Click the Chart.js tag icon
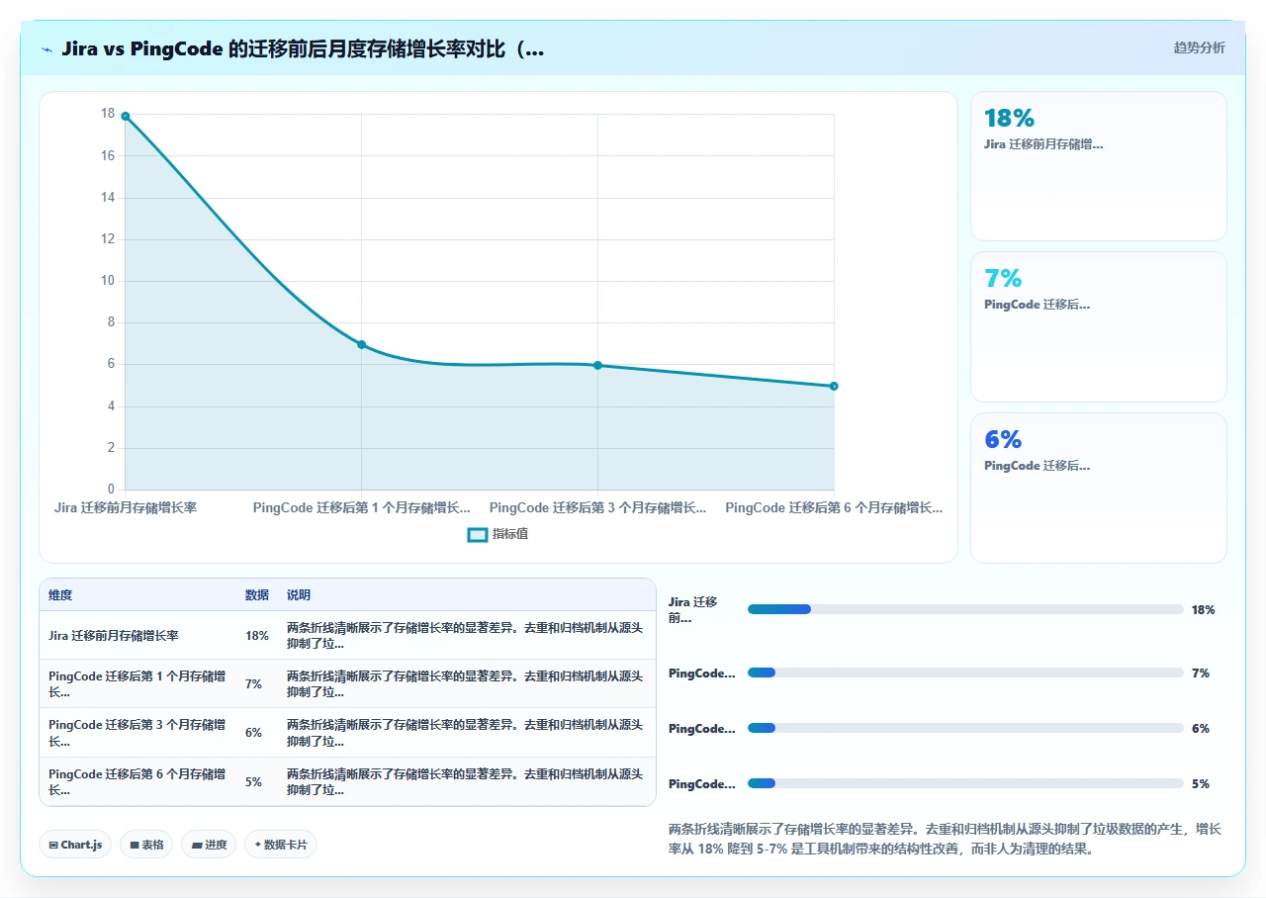The width and height of the screenshot is (1266, 898). 53,846
